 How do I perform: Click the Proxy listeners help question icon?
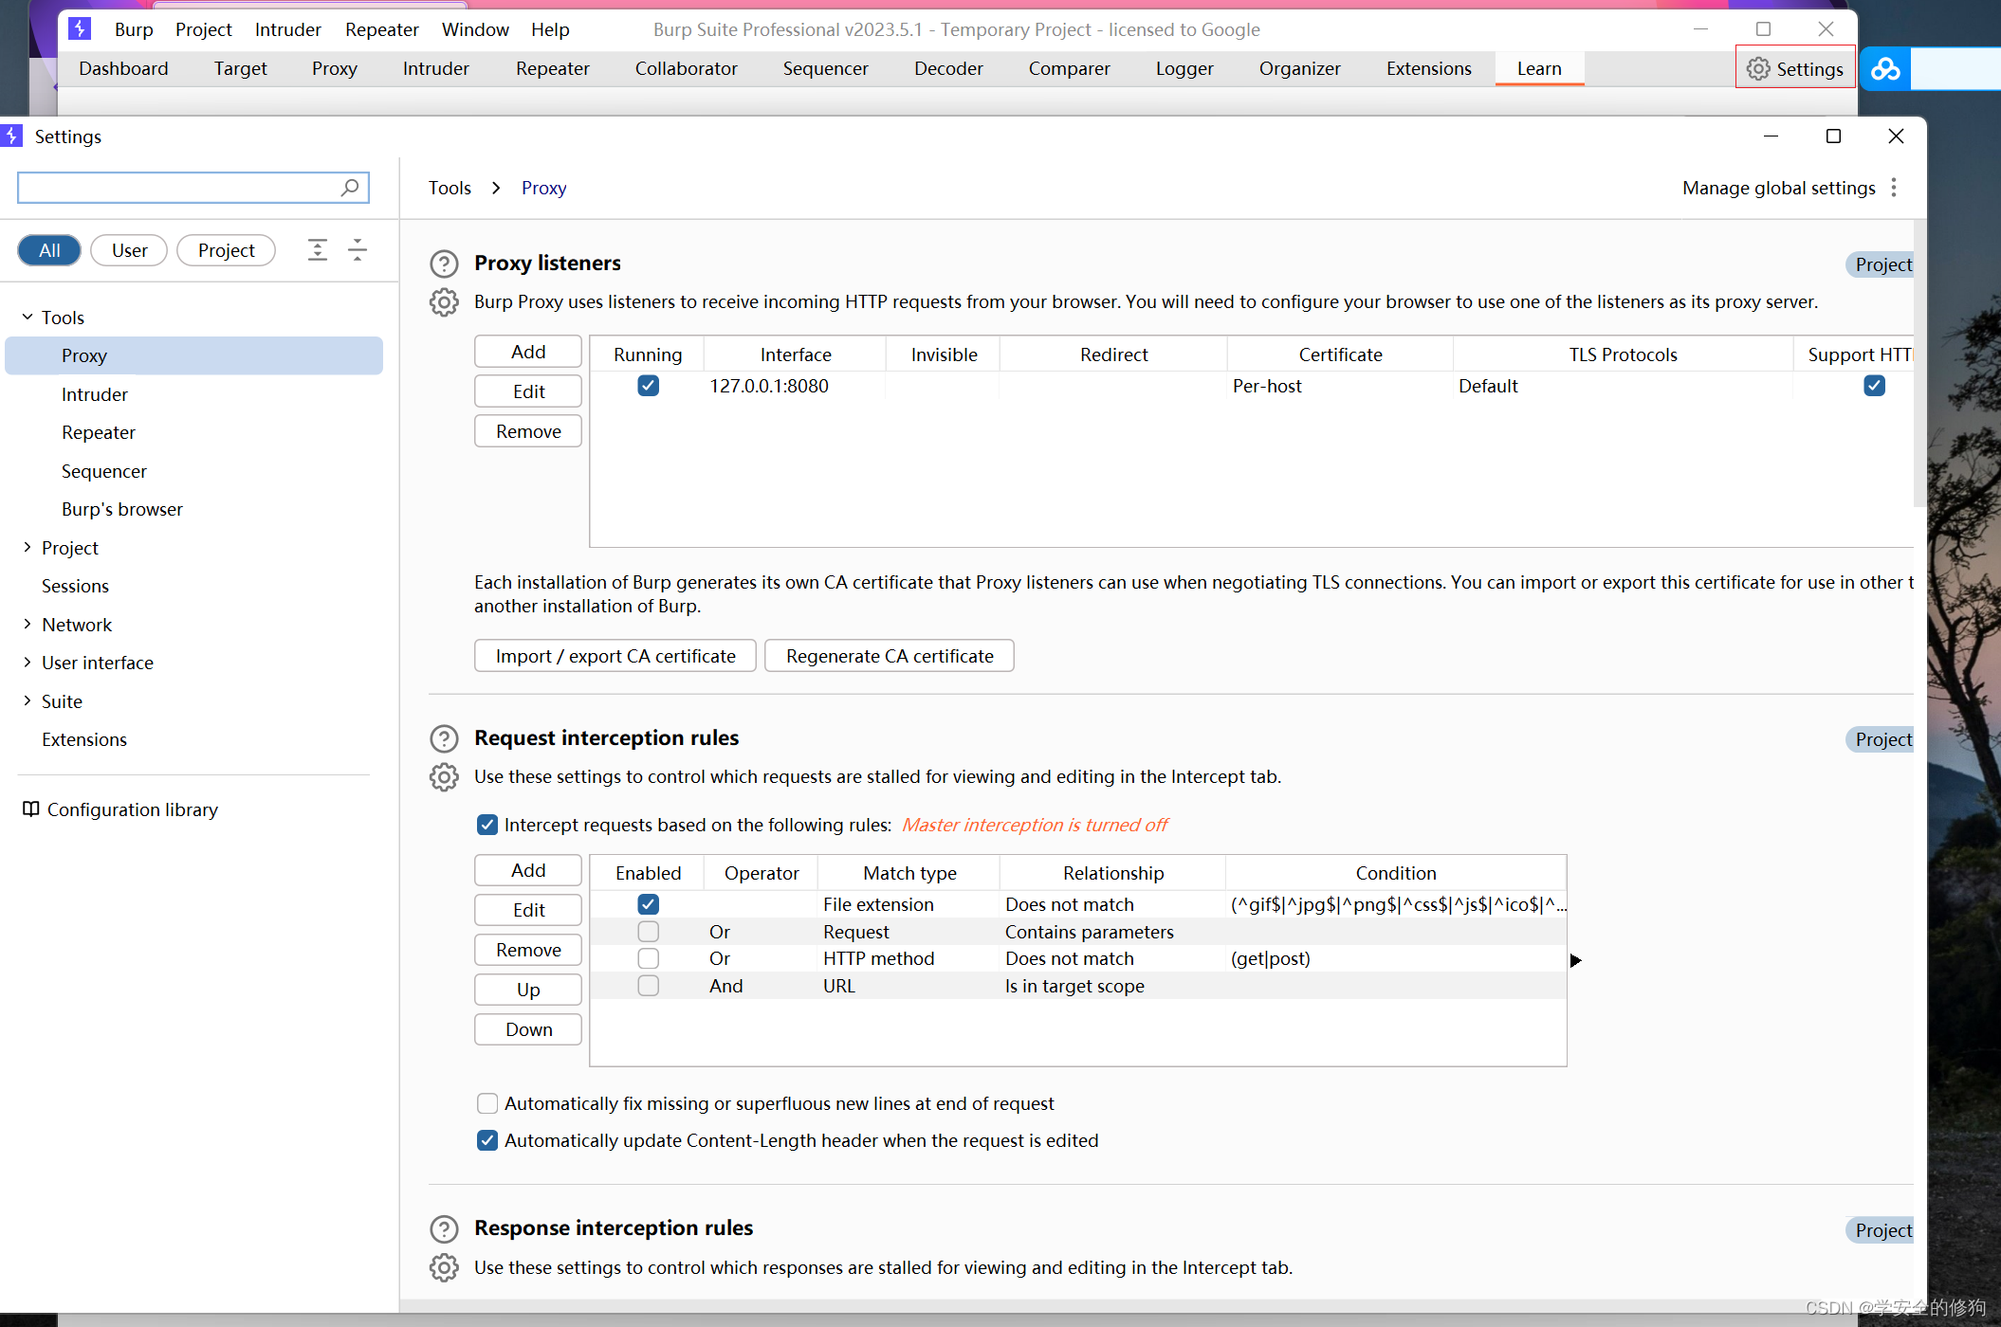(x=444, y=264)
